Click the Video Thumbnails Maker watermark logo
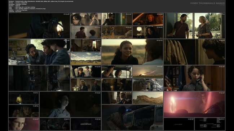Image resolution: width=234 pixels, height=131 pixels. click(x=207, y=3)
